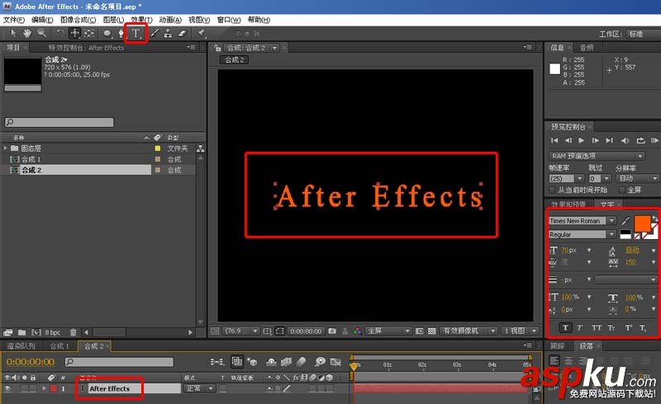Toggle Faux Italic text style

coord(580,327)
